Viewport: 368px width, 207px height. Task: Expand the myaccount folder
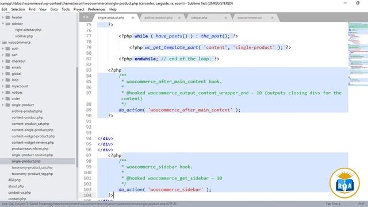[3, 86]
